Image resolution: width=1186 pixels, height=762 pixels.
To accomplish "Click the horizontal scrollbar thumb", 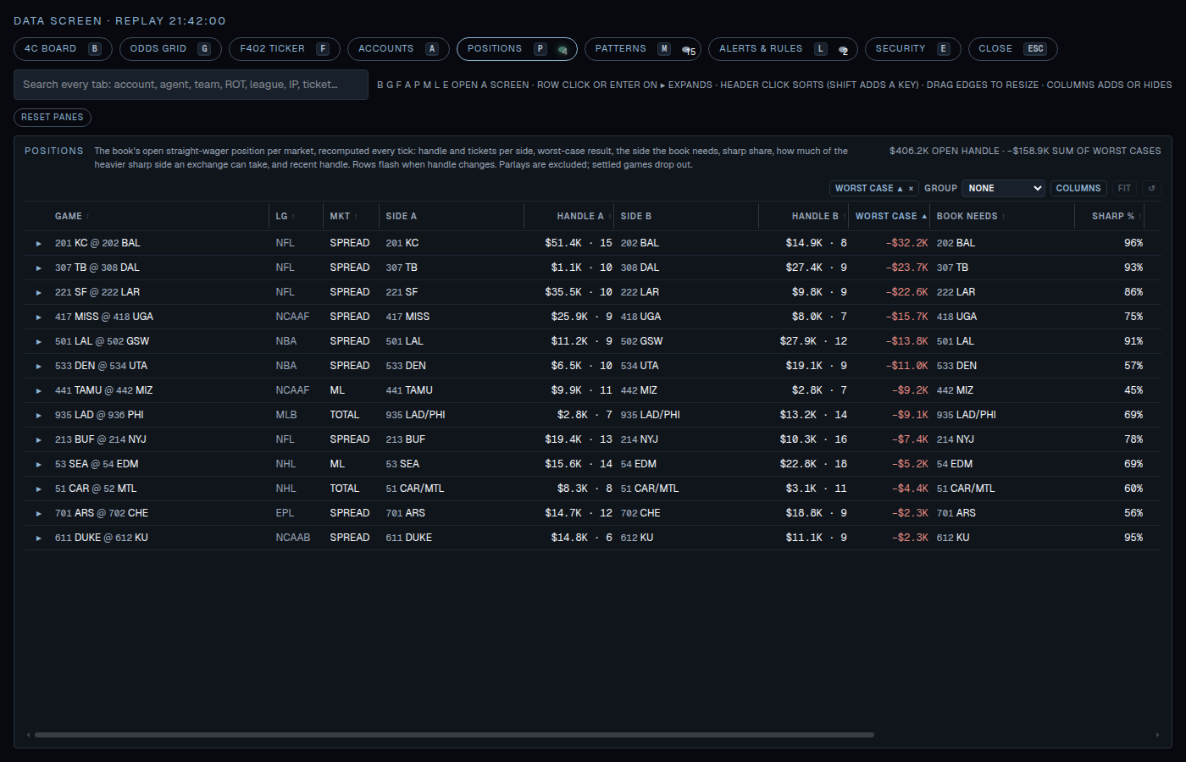I will tap(454, 735).
